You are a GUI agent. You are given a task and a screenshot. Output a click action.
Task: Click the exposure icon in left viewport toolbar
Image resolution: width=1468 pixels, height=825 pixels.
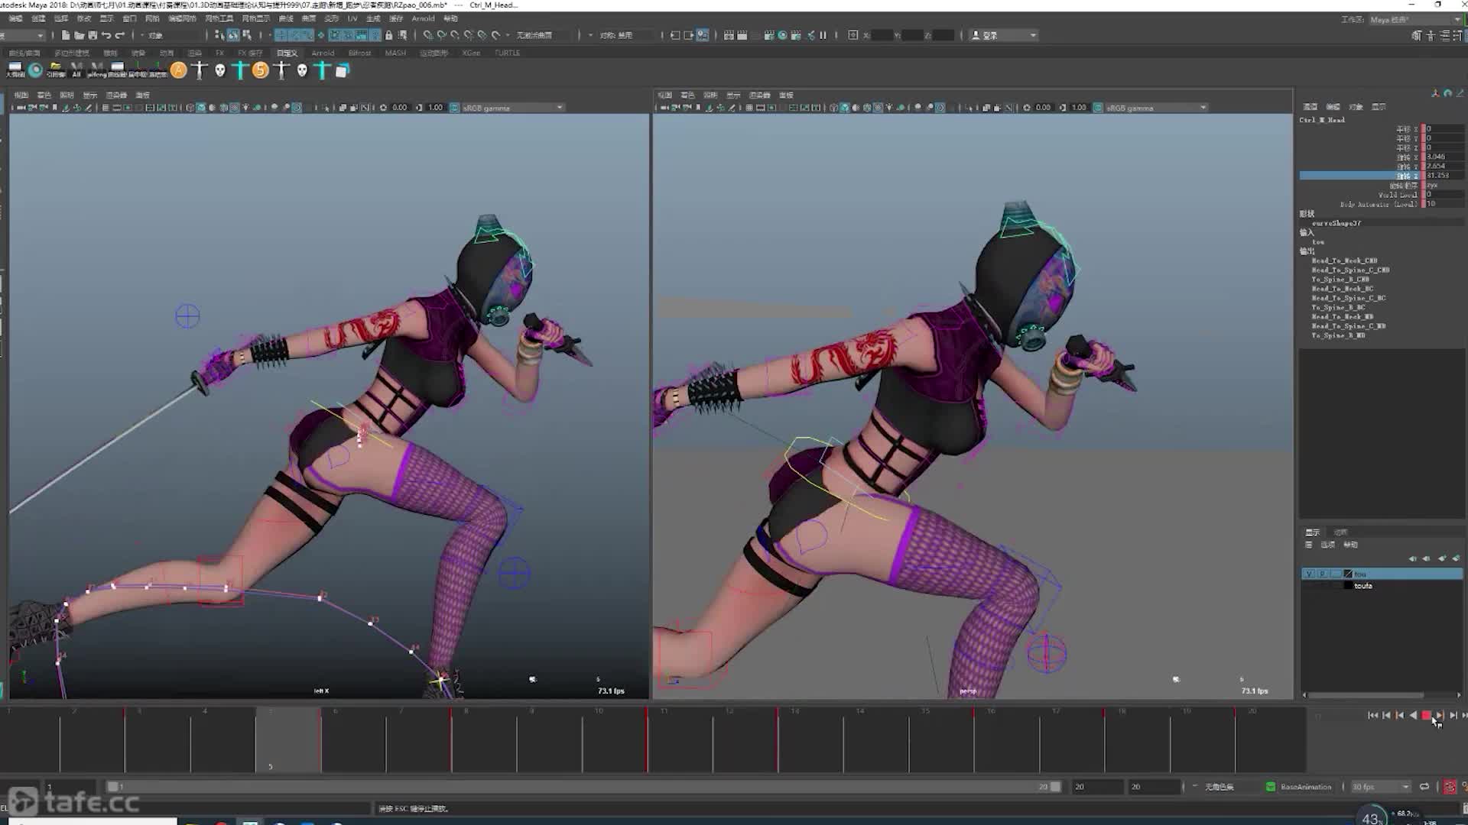(x=383, y=108)
